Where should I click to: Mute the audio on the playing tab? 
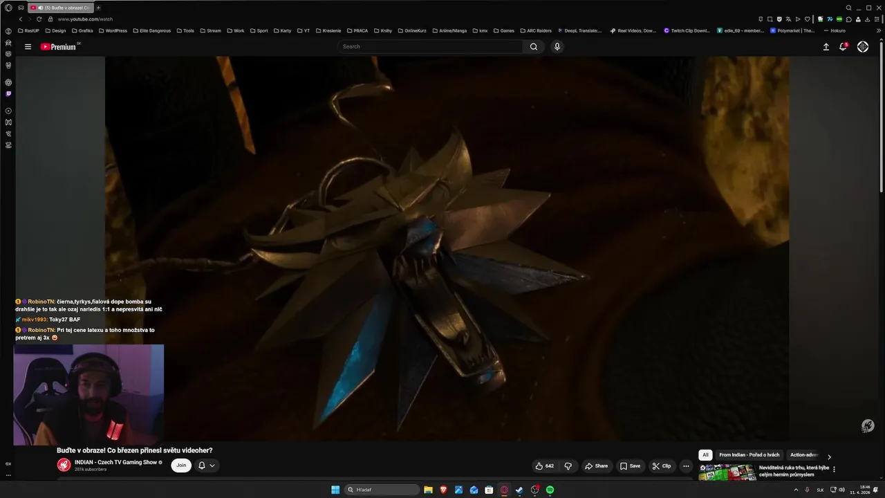pyautogui.click(x=41, y=8)
